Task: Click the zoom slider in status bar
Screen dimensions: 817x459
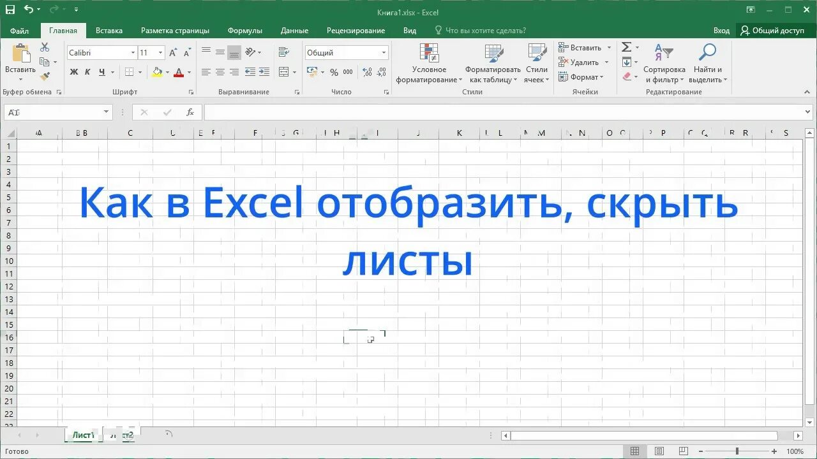Action: point(737,451)
